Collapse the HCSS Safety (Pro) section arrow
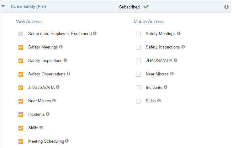The image size is (232, 148). tap(3, 6)
